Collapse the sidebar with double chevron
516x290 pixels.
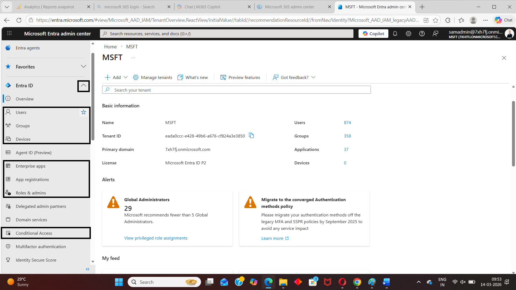click(87, 269)
